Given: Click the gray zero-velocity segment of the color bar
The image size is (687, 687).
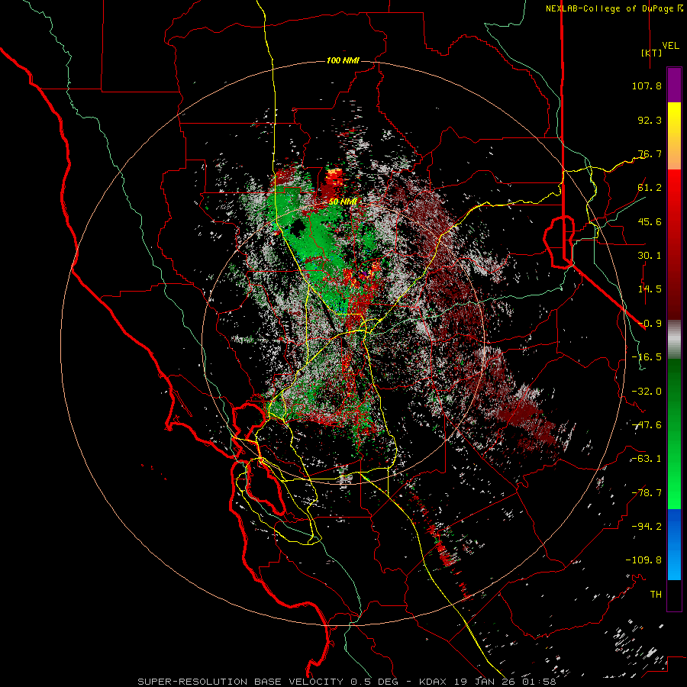Looking at the screenshot, I should tap(674, 340).
